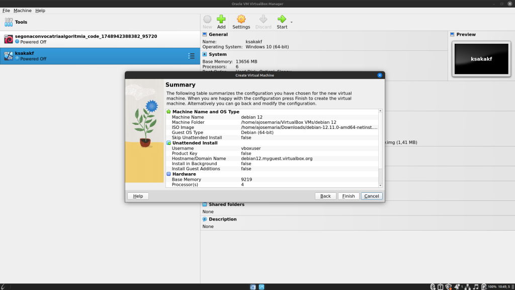The height and width of the screenshot is (290, 515).
Task: Open the File menu
Action: (x=6, y=11)
